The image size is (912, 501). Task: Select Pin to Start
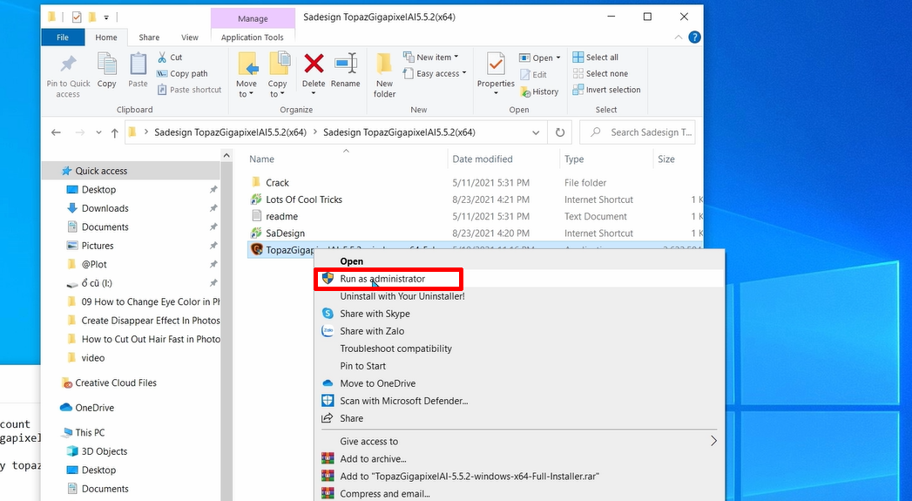pyautogui.click(x=362, y=366)
